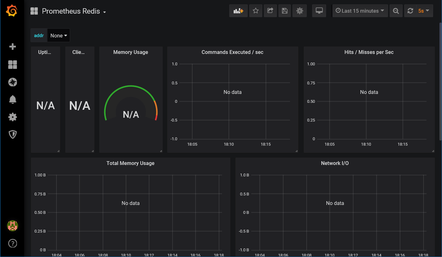442x257 pixels.
Task: Open the Clie... panel title menu
Action: (79, 52)
